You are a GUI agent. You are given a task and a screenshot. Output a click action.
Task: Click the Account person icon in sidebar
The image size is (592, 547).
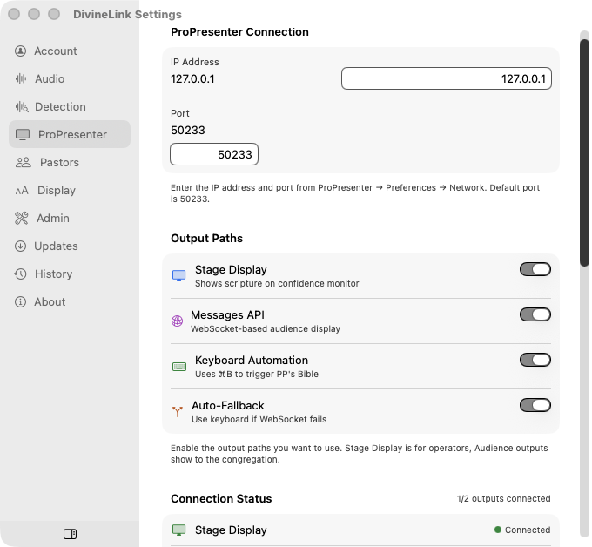[20, 51]
